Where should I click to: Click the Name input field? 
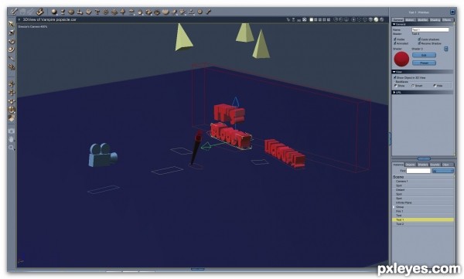coord(430,29)
